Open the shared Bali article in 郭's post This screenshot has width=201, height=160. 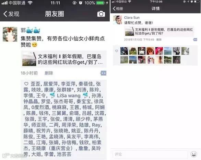[x=64, y=59]
